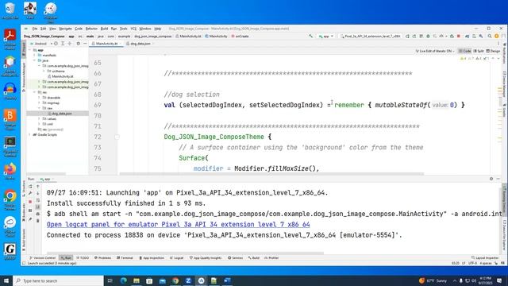Click the Windows search box
The image size is (508, 286).
tap(58, 280)
